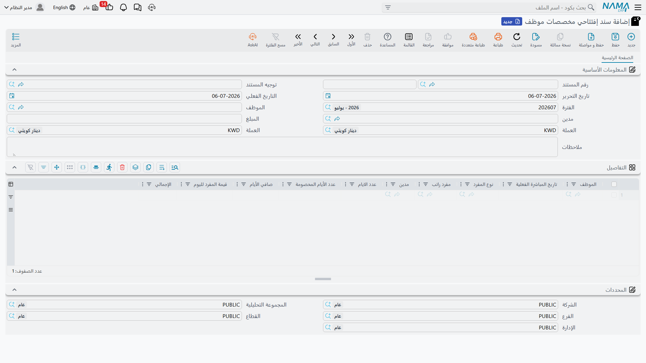
Task: Click the مراجعه (Review) icon
Action: [428, 40]
